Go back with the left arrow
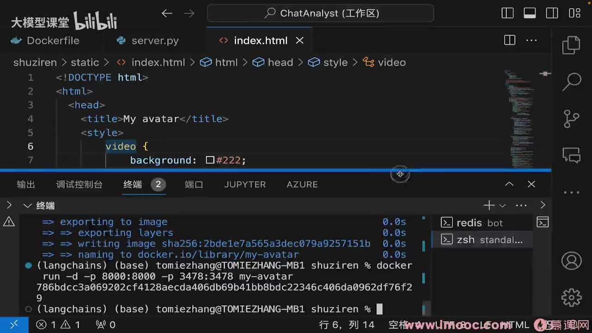 click(x=167, y=13)
